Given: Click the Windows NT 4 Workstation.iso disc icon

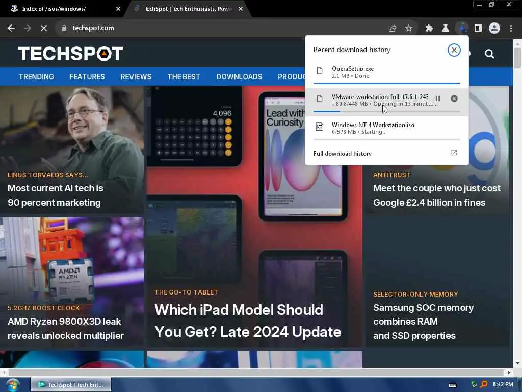Looking at the screenshot, I should (320, 127).
